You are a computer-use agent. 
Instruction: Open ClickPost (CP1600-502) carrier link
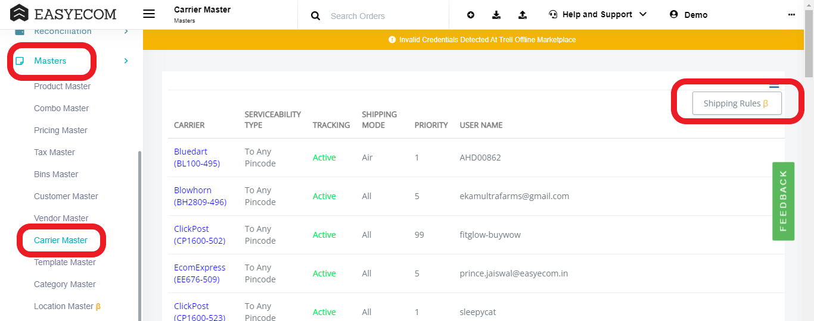point(200,235)
